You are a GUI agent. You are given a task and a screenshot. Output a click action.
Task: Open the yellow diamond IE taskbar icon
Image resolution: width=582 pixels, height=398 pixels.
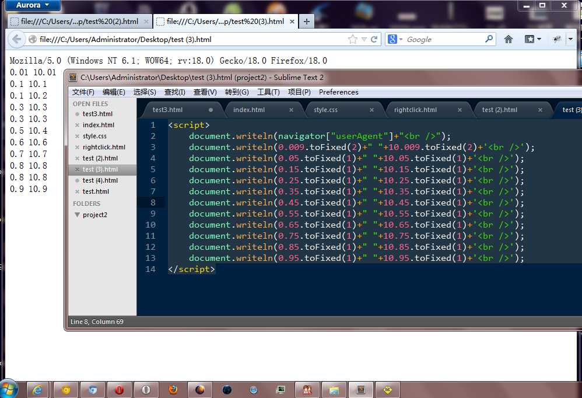point(387,390)
